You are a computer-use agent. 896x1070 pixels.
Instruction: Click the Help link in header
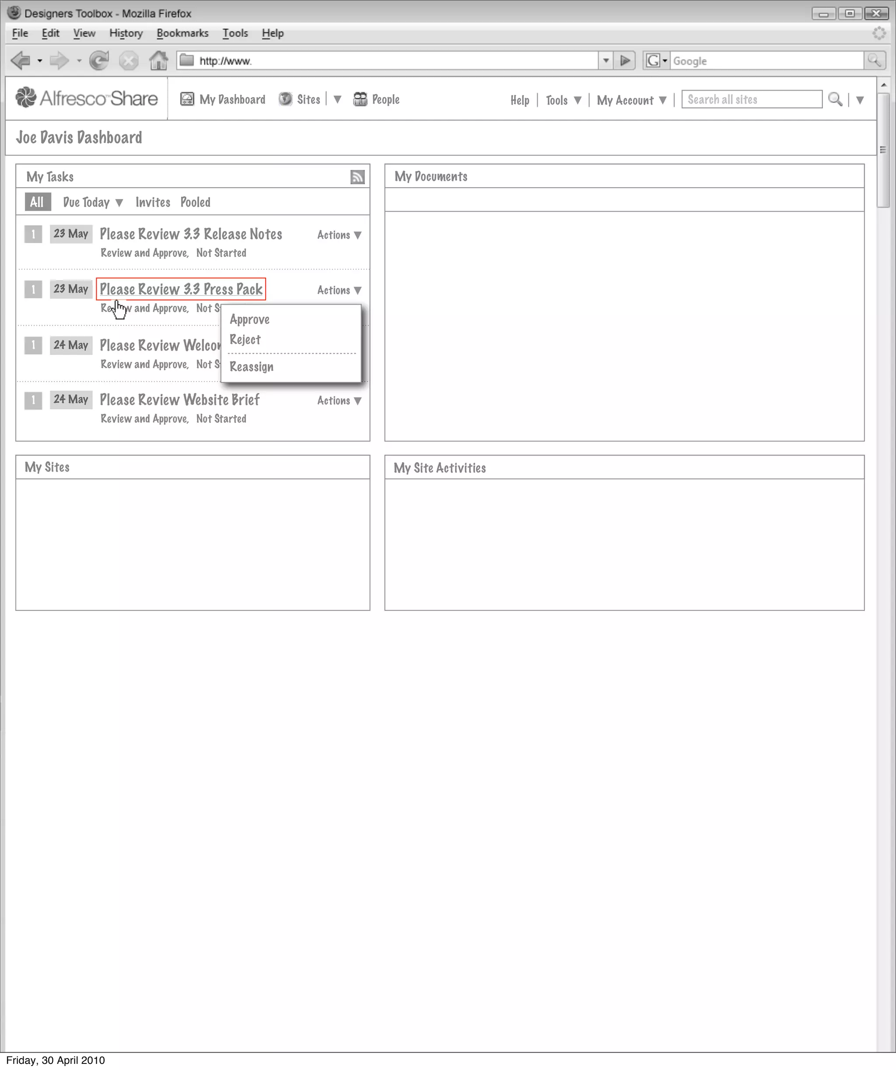[x=520, y=100]
